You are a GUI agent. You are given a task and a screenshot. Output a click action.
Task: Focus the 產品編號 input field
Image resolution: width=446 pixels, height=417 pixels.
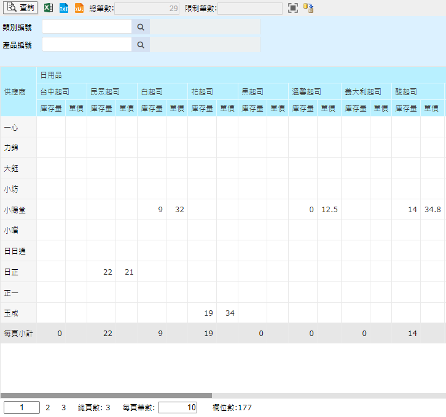click(87, 45)
